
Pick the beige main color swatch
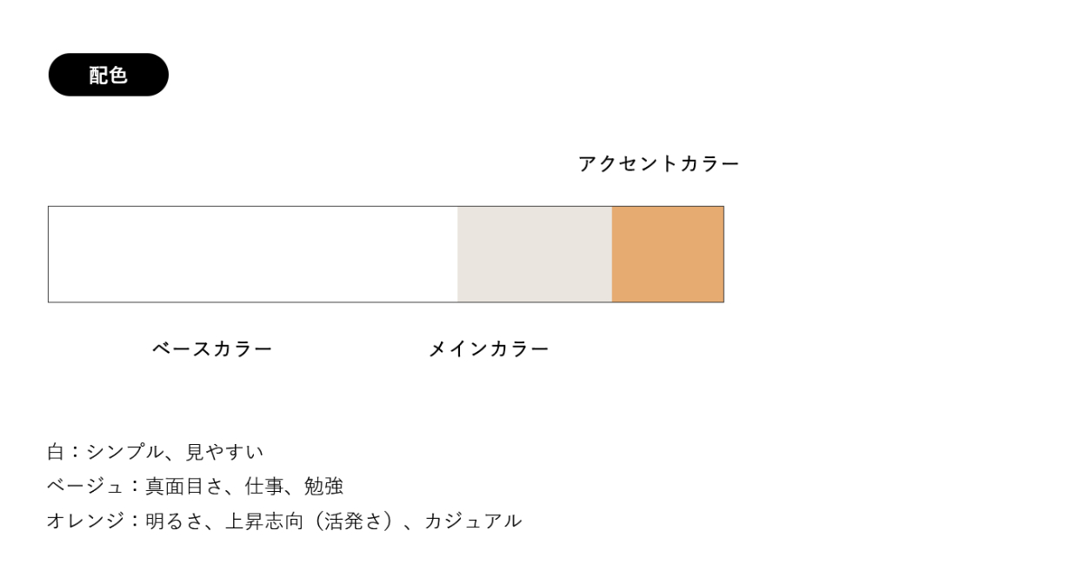534,254
